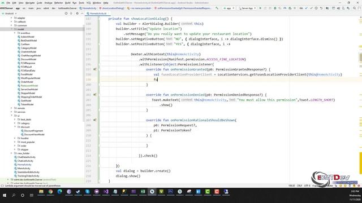Expand the services package folder
The width and height of the screenshot is (362, 203).
tap(11, 112)
